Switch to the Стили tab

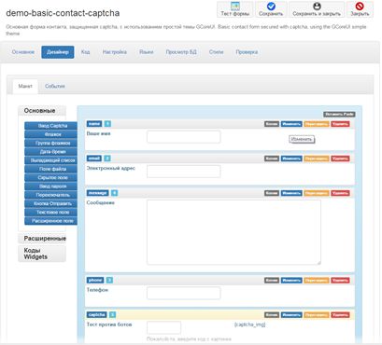(216, 52)
